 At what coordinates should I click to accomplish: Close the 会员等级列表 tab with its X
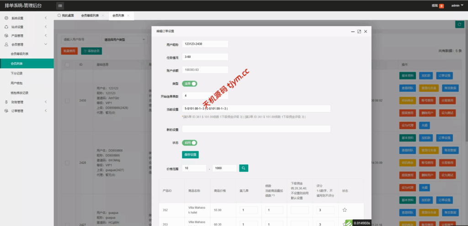(x=102, y=16)
